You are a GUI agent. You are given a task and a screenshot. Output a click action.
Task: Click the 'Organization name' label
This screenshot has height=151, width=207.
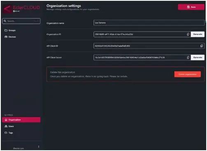55,23
